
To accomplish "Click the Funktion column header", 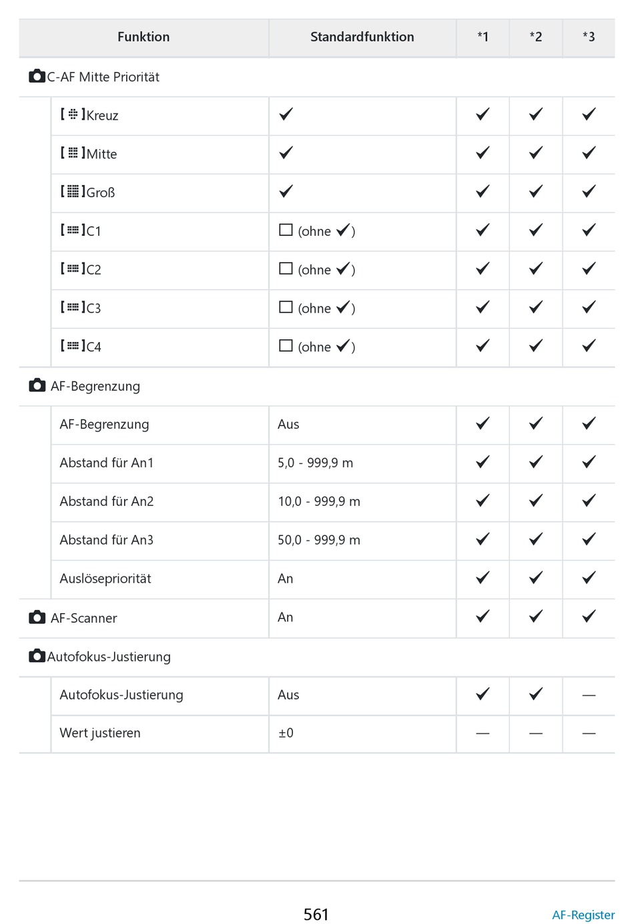I will point(143,37).
